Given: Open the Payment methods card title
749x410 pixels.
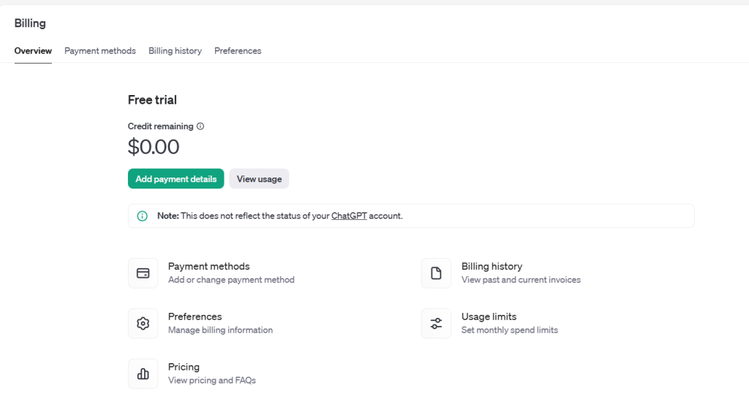Looking at the screenshot, I should [x=208, y=266].
